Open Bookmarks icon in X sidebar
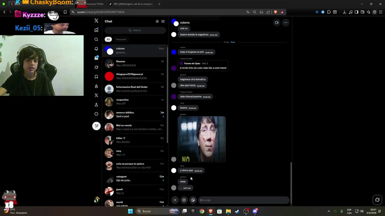Image resolution: width=385 pixels, height=216 pixels. (x=96, y=77)
